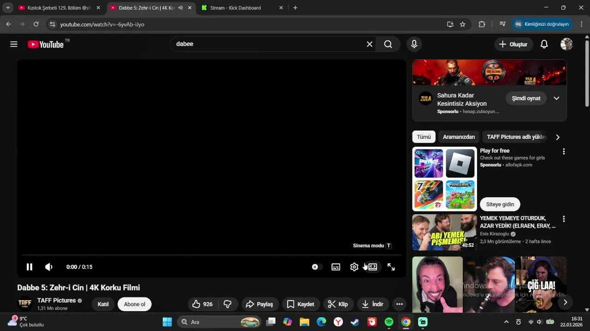Close the Dabbe 5 tab

point(189,8)
